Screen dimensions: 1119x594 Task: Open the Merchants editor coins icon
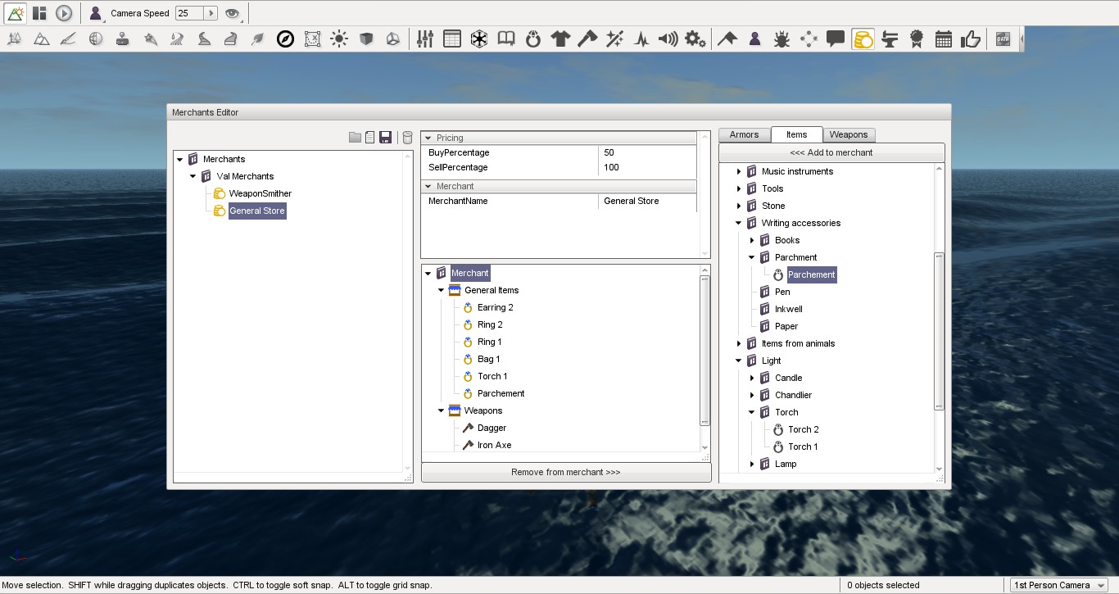point(861,38)
